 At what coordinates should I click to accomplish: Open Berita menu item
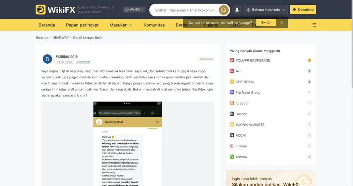[x=181, y=25]
